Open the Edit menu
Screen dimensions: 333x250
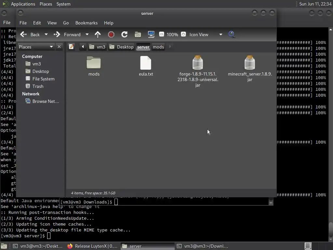tap(37, 23)
